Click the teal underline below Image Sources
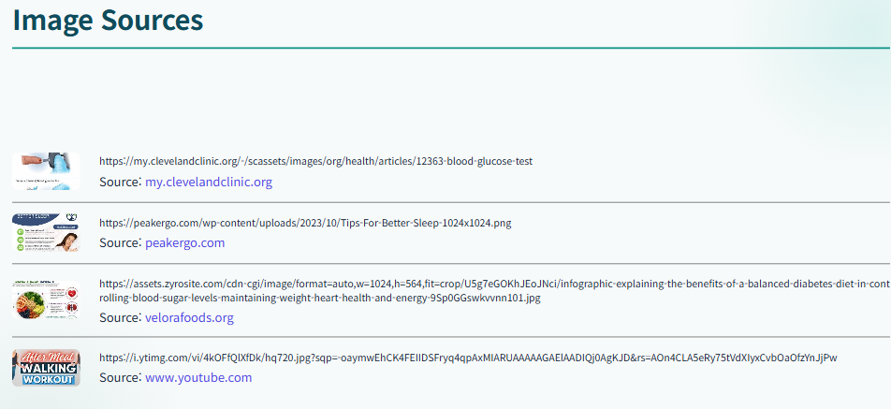Screen dimensions: 891x409 451,49
